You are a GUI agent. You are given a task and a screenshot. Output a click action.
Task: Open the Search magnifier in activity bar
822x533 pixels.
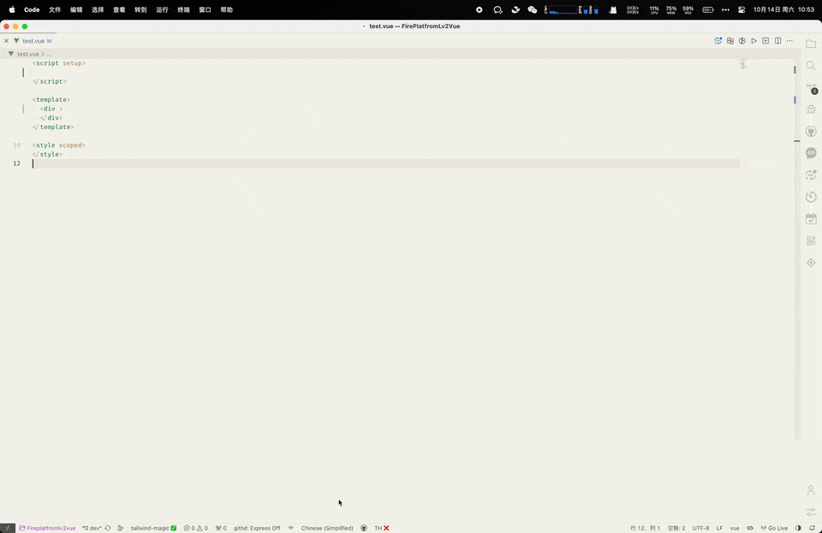(x=811, y=65)
